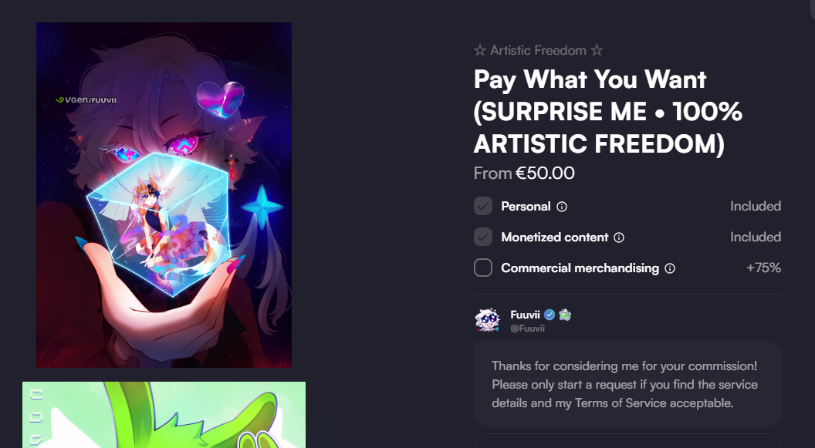Enable the Commercial merchandising checkbox
This screenshot has height=448, width=815.
coord(483,268)
